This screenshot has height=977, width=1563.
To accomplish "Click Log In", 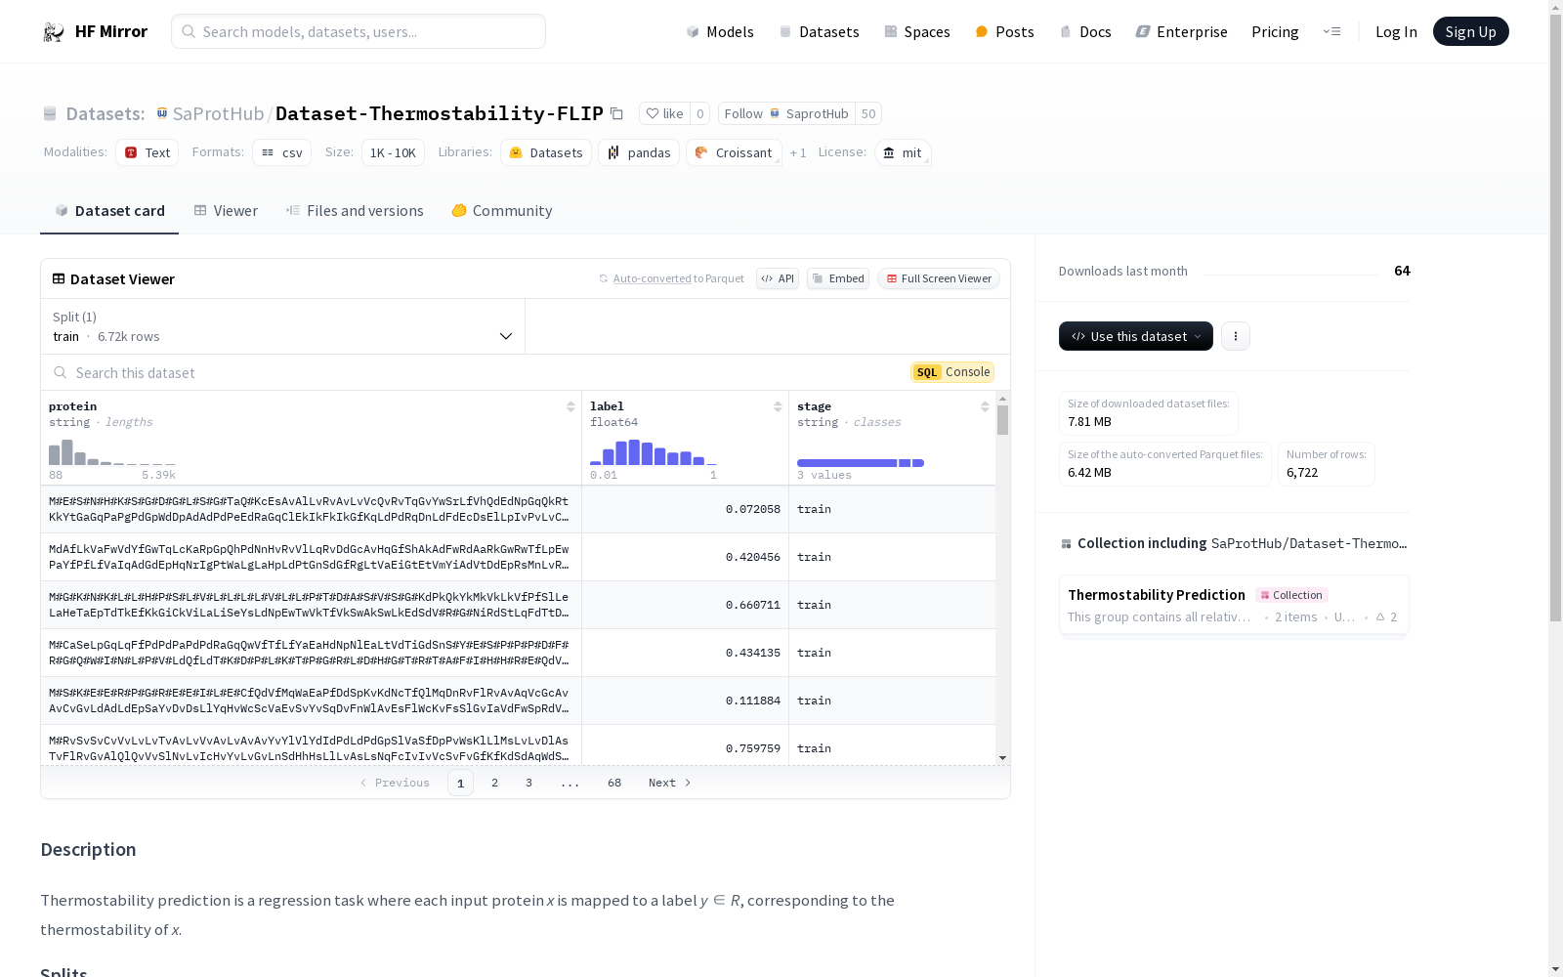I will [x=1396, y=31].
